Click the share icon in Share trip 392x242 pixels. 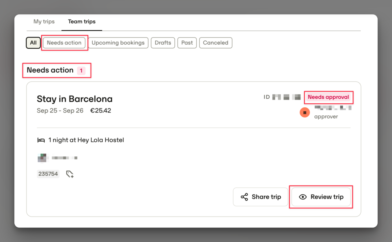coord(244,197)
